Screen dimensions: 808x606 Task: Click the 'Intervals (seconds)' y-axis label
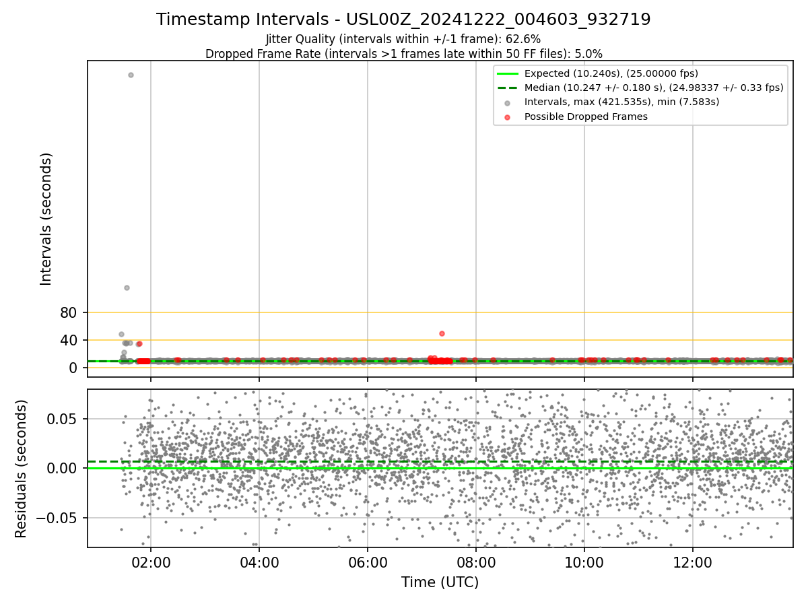(x=46, y=218)
